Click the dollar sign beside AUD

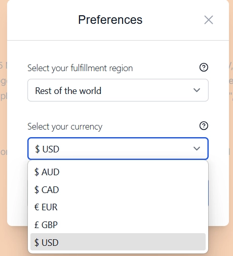(x=36, y=172)
